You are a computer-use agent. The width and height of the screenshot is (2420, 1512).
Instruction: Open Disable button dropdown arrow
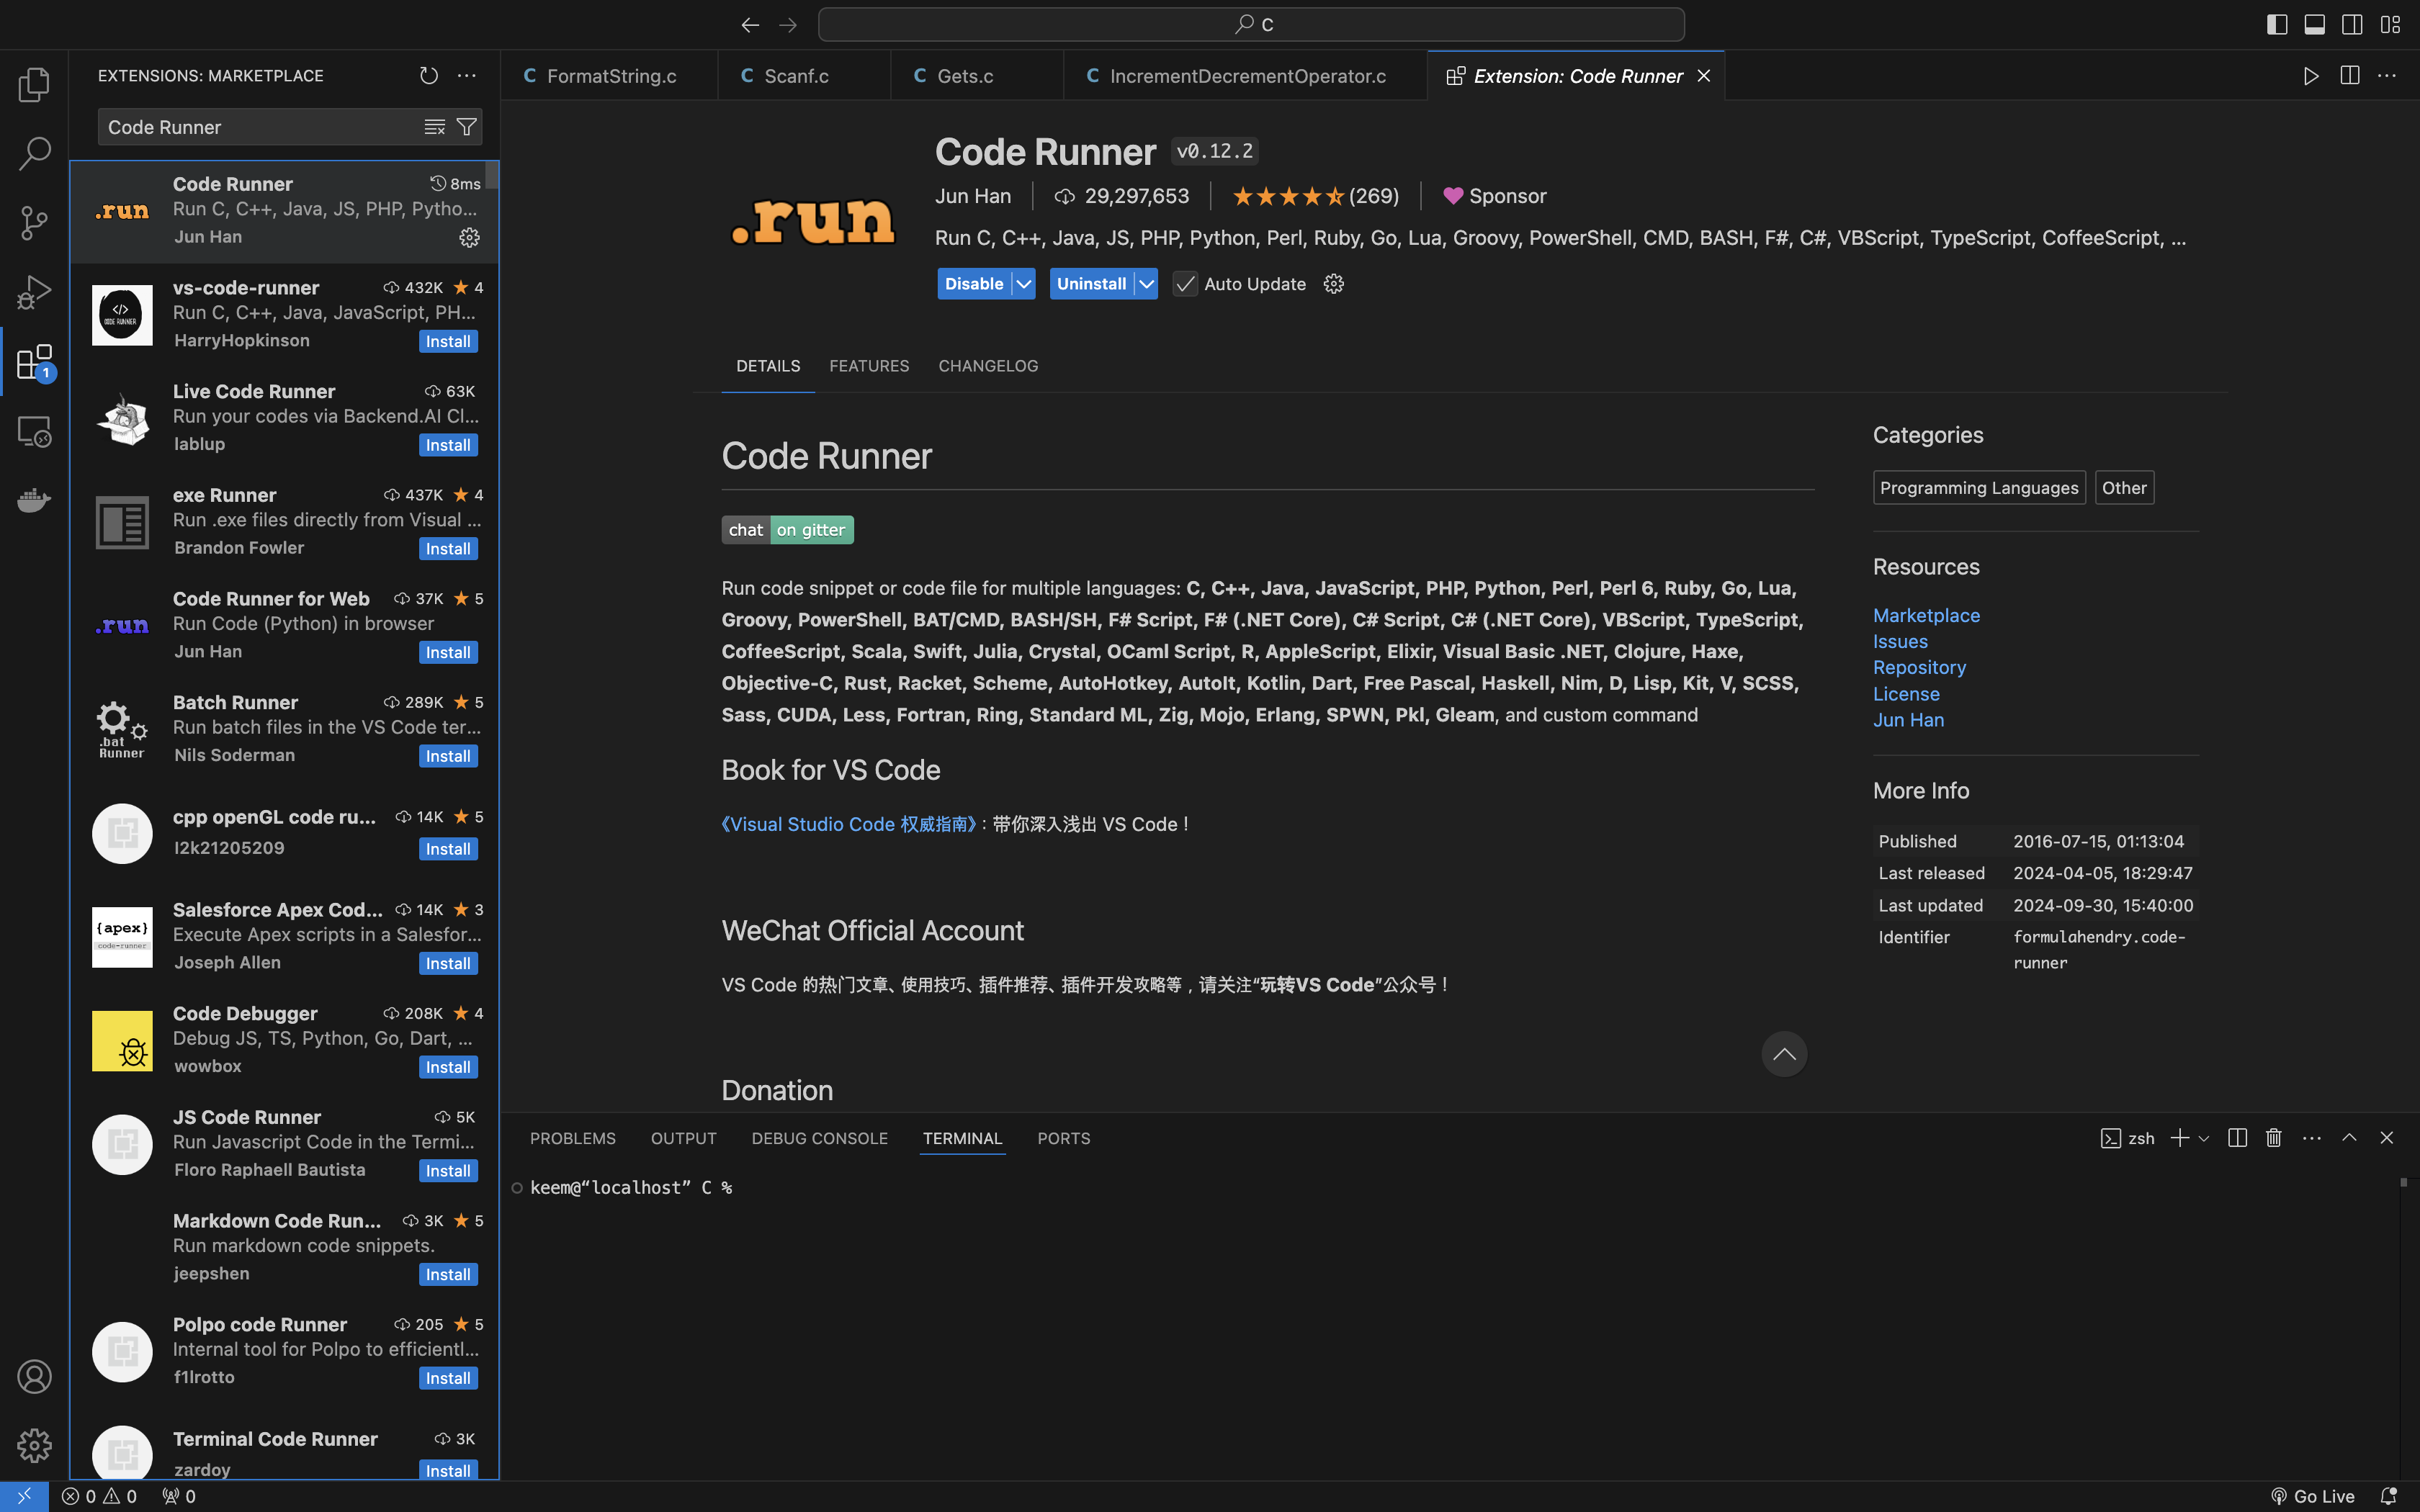[x=1024, y=284]
